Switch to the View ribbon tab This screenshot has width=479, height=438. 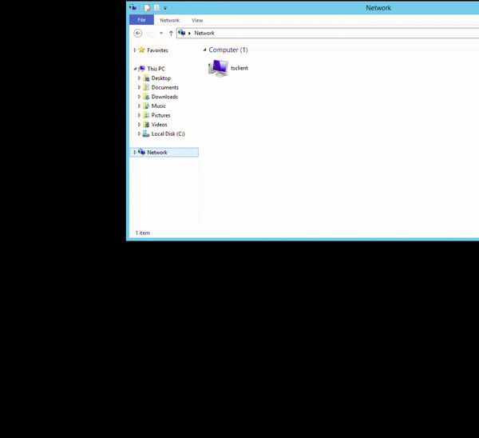[x=197, y=20]
